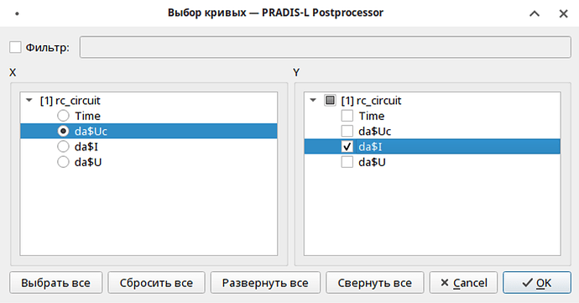Enable the Фильтр checkbox
This screenshot has height=303, width=579.
[x=15, y=47]
